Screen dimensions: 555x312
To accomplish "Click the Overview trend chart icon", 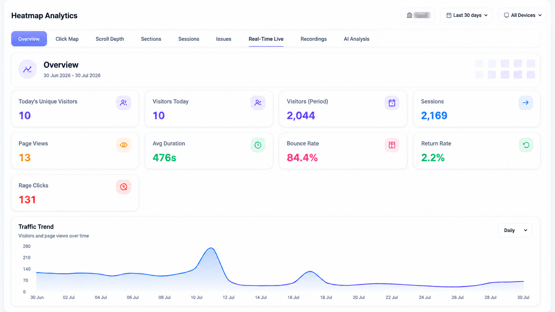I will (28, 69).
